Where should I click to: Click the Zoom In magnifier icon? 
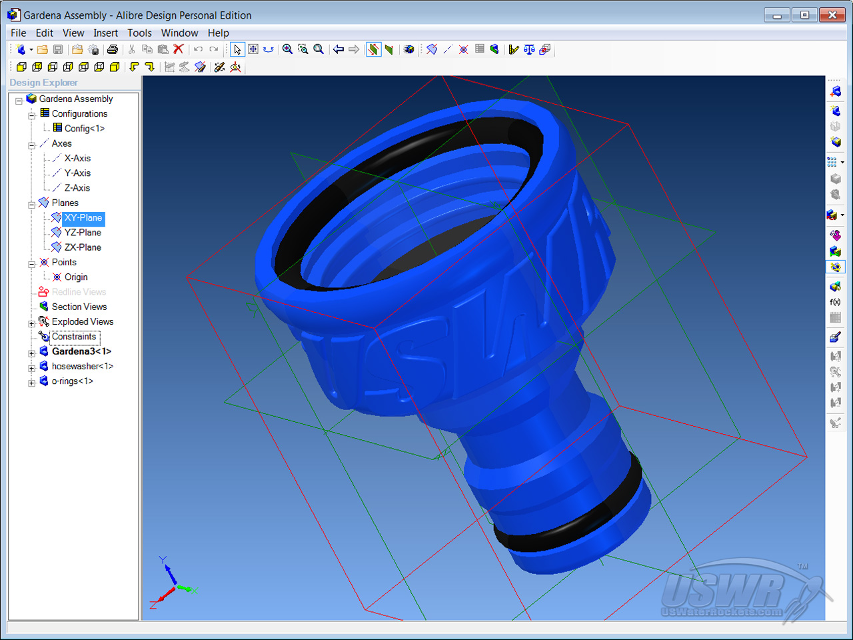288,49
